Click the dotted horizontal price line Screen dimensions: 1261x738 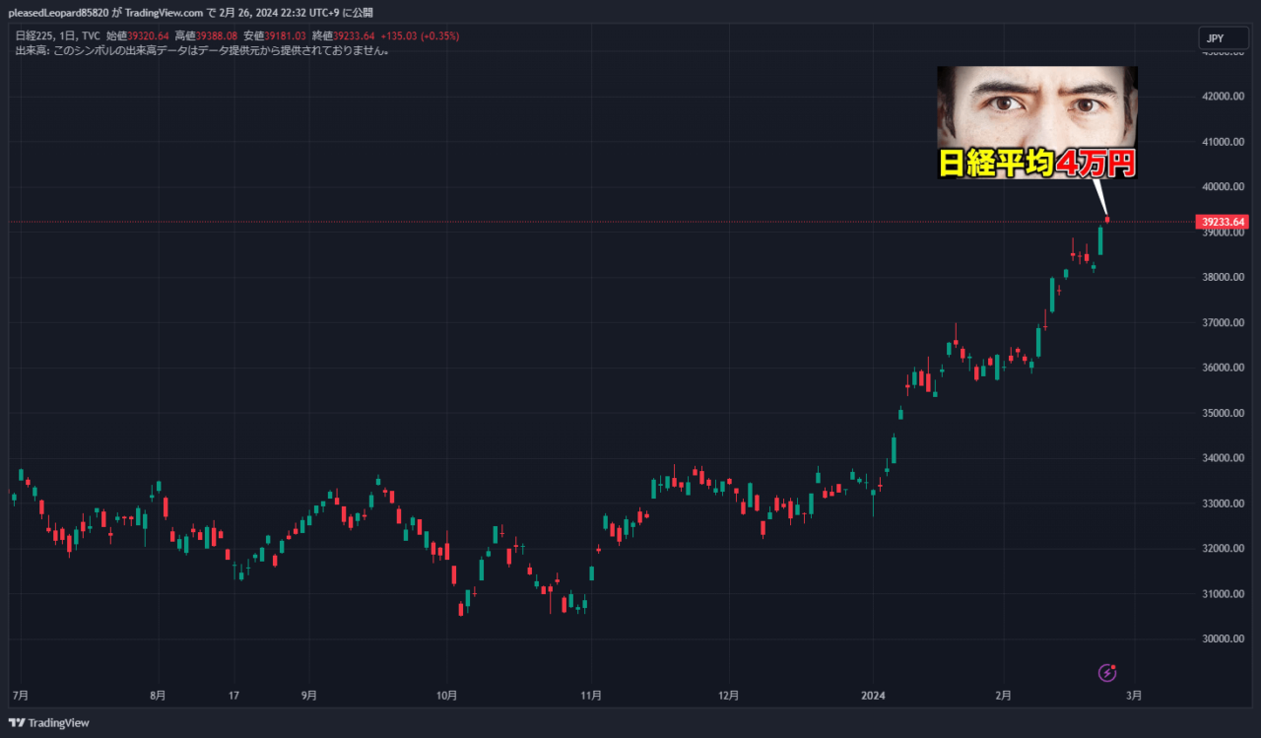[x=591, y=223]
